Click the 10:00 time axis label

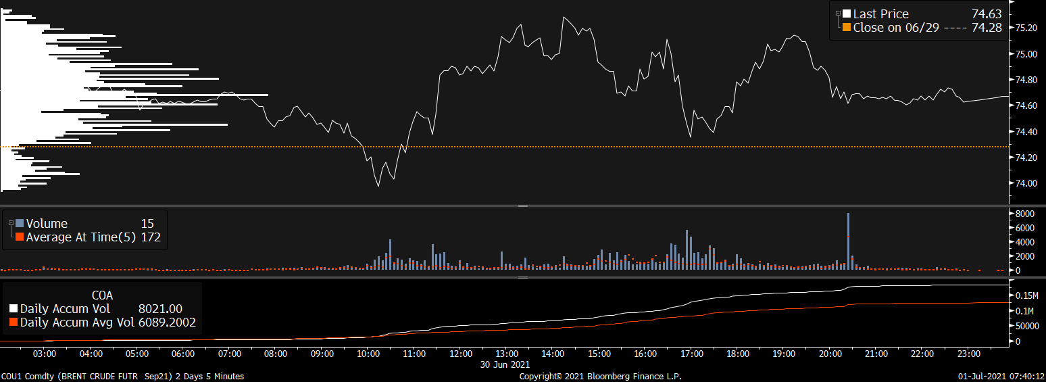tap(368, 354)
